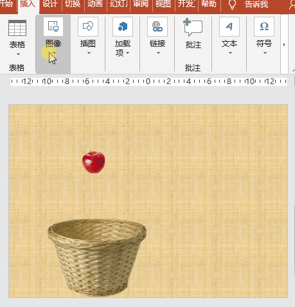The height and width of the screenshot is (307, 295).
Task: Select the 插入 ribbon tab
Action: pyautogui.click(x=28, y=4)
